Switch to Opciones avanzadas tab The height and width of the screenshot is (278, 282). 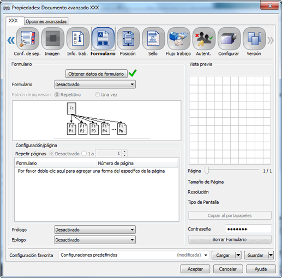(46, 21)
